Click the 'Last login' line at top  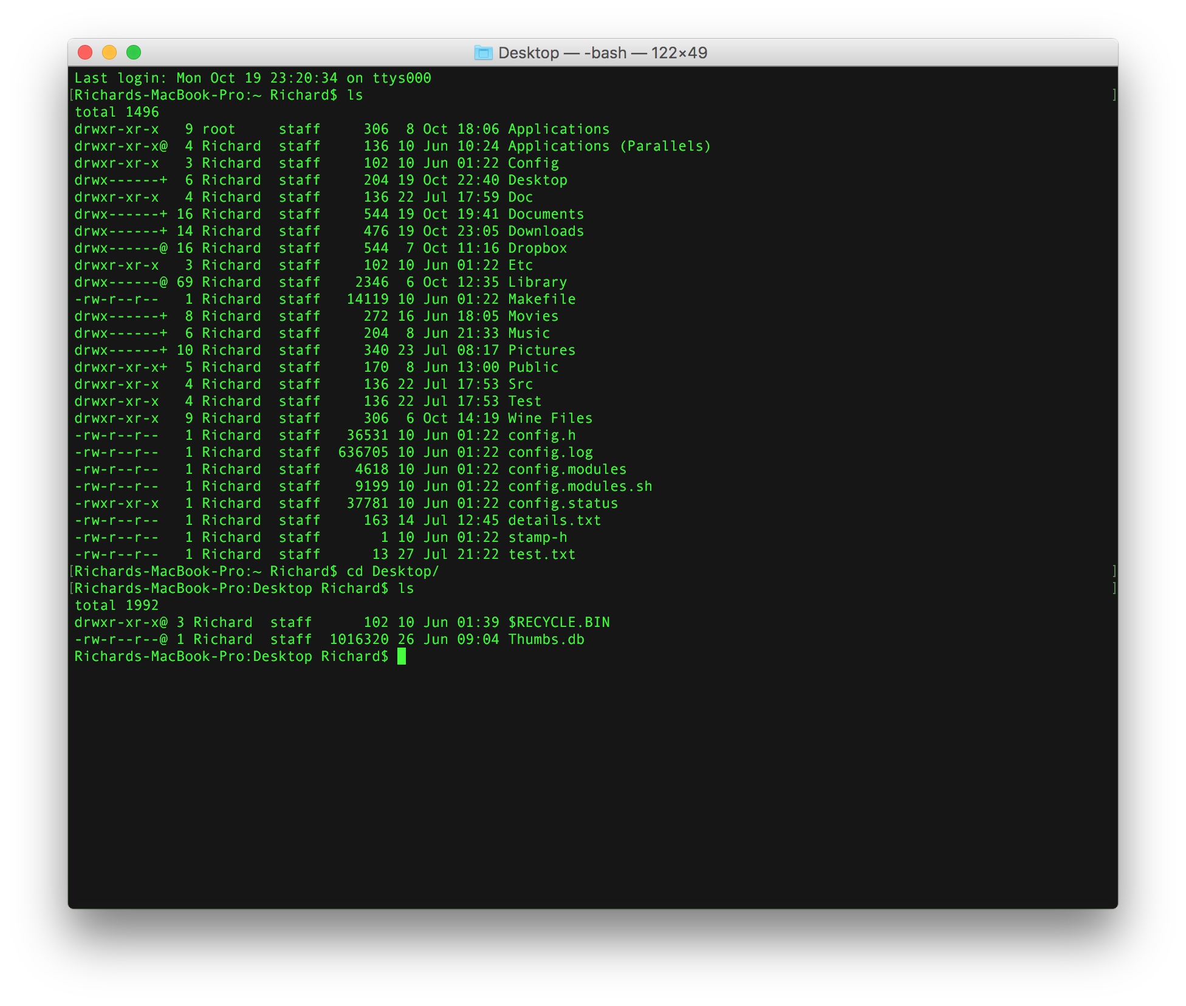pos(252,78)
